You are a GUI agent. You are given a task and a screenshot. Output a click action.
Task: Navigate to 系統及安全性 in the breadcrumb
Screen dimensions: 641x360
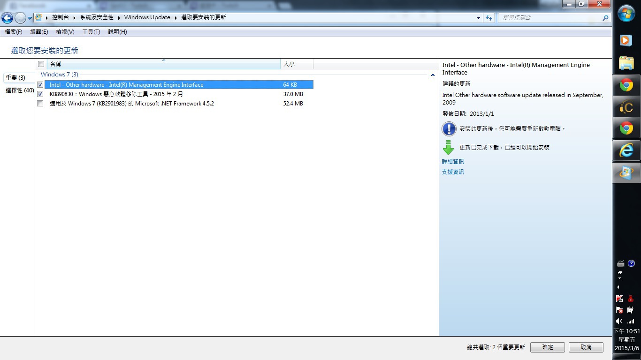97,17
